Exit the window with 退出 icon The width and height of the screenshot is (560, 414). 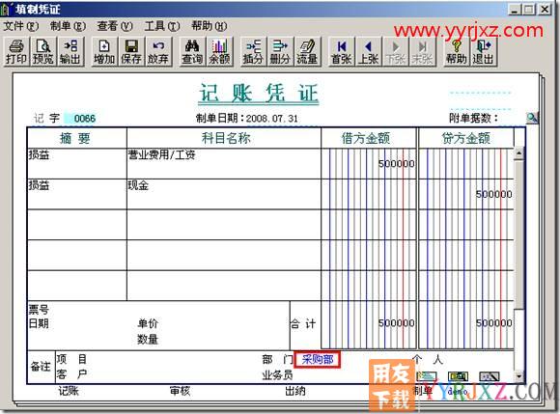[x=483, y=52]
